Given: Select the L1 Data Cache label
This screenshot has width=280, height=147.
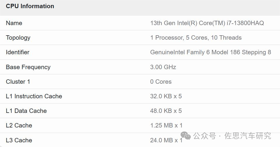Looking at the screenshot, I should click(x=26, y=111).
